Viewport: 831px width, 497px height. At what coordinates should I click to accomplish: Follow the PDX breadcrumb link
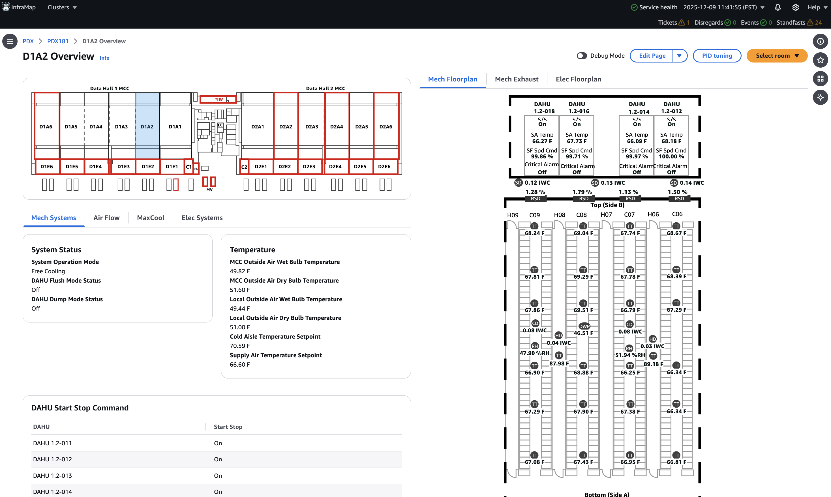[28, 41]
